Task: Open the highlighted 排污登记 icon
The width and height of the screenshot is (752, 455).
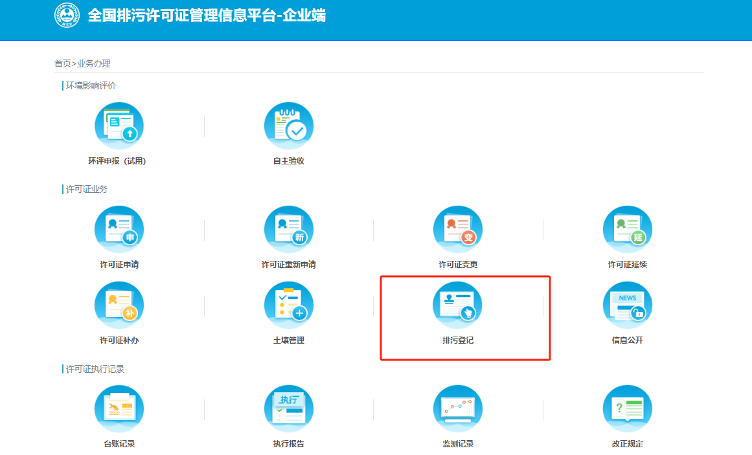Action: (458, 305)
